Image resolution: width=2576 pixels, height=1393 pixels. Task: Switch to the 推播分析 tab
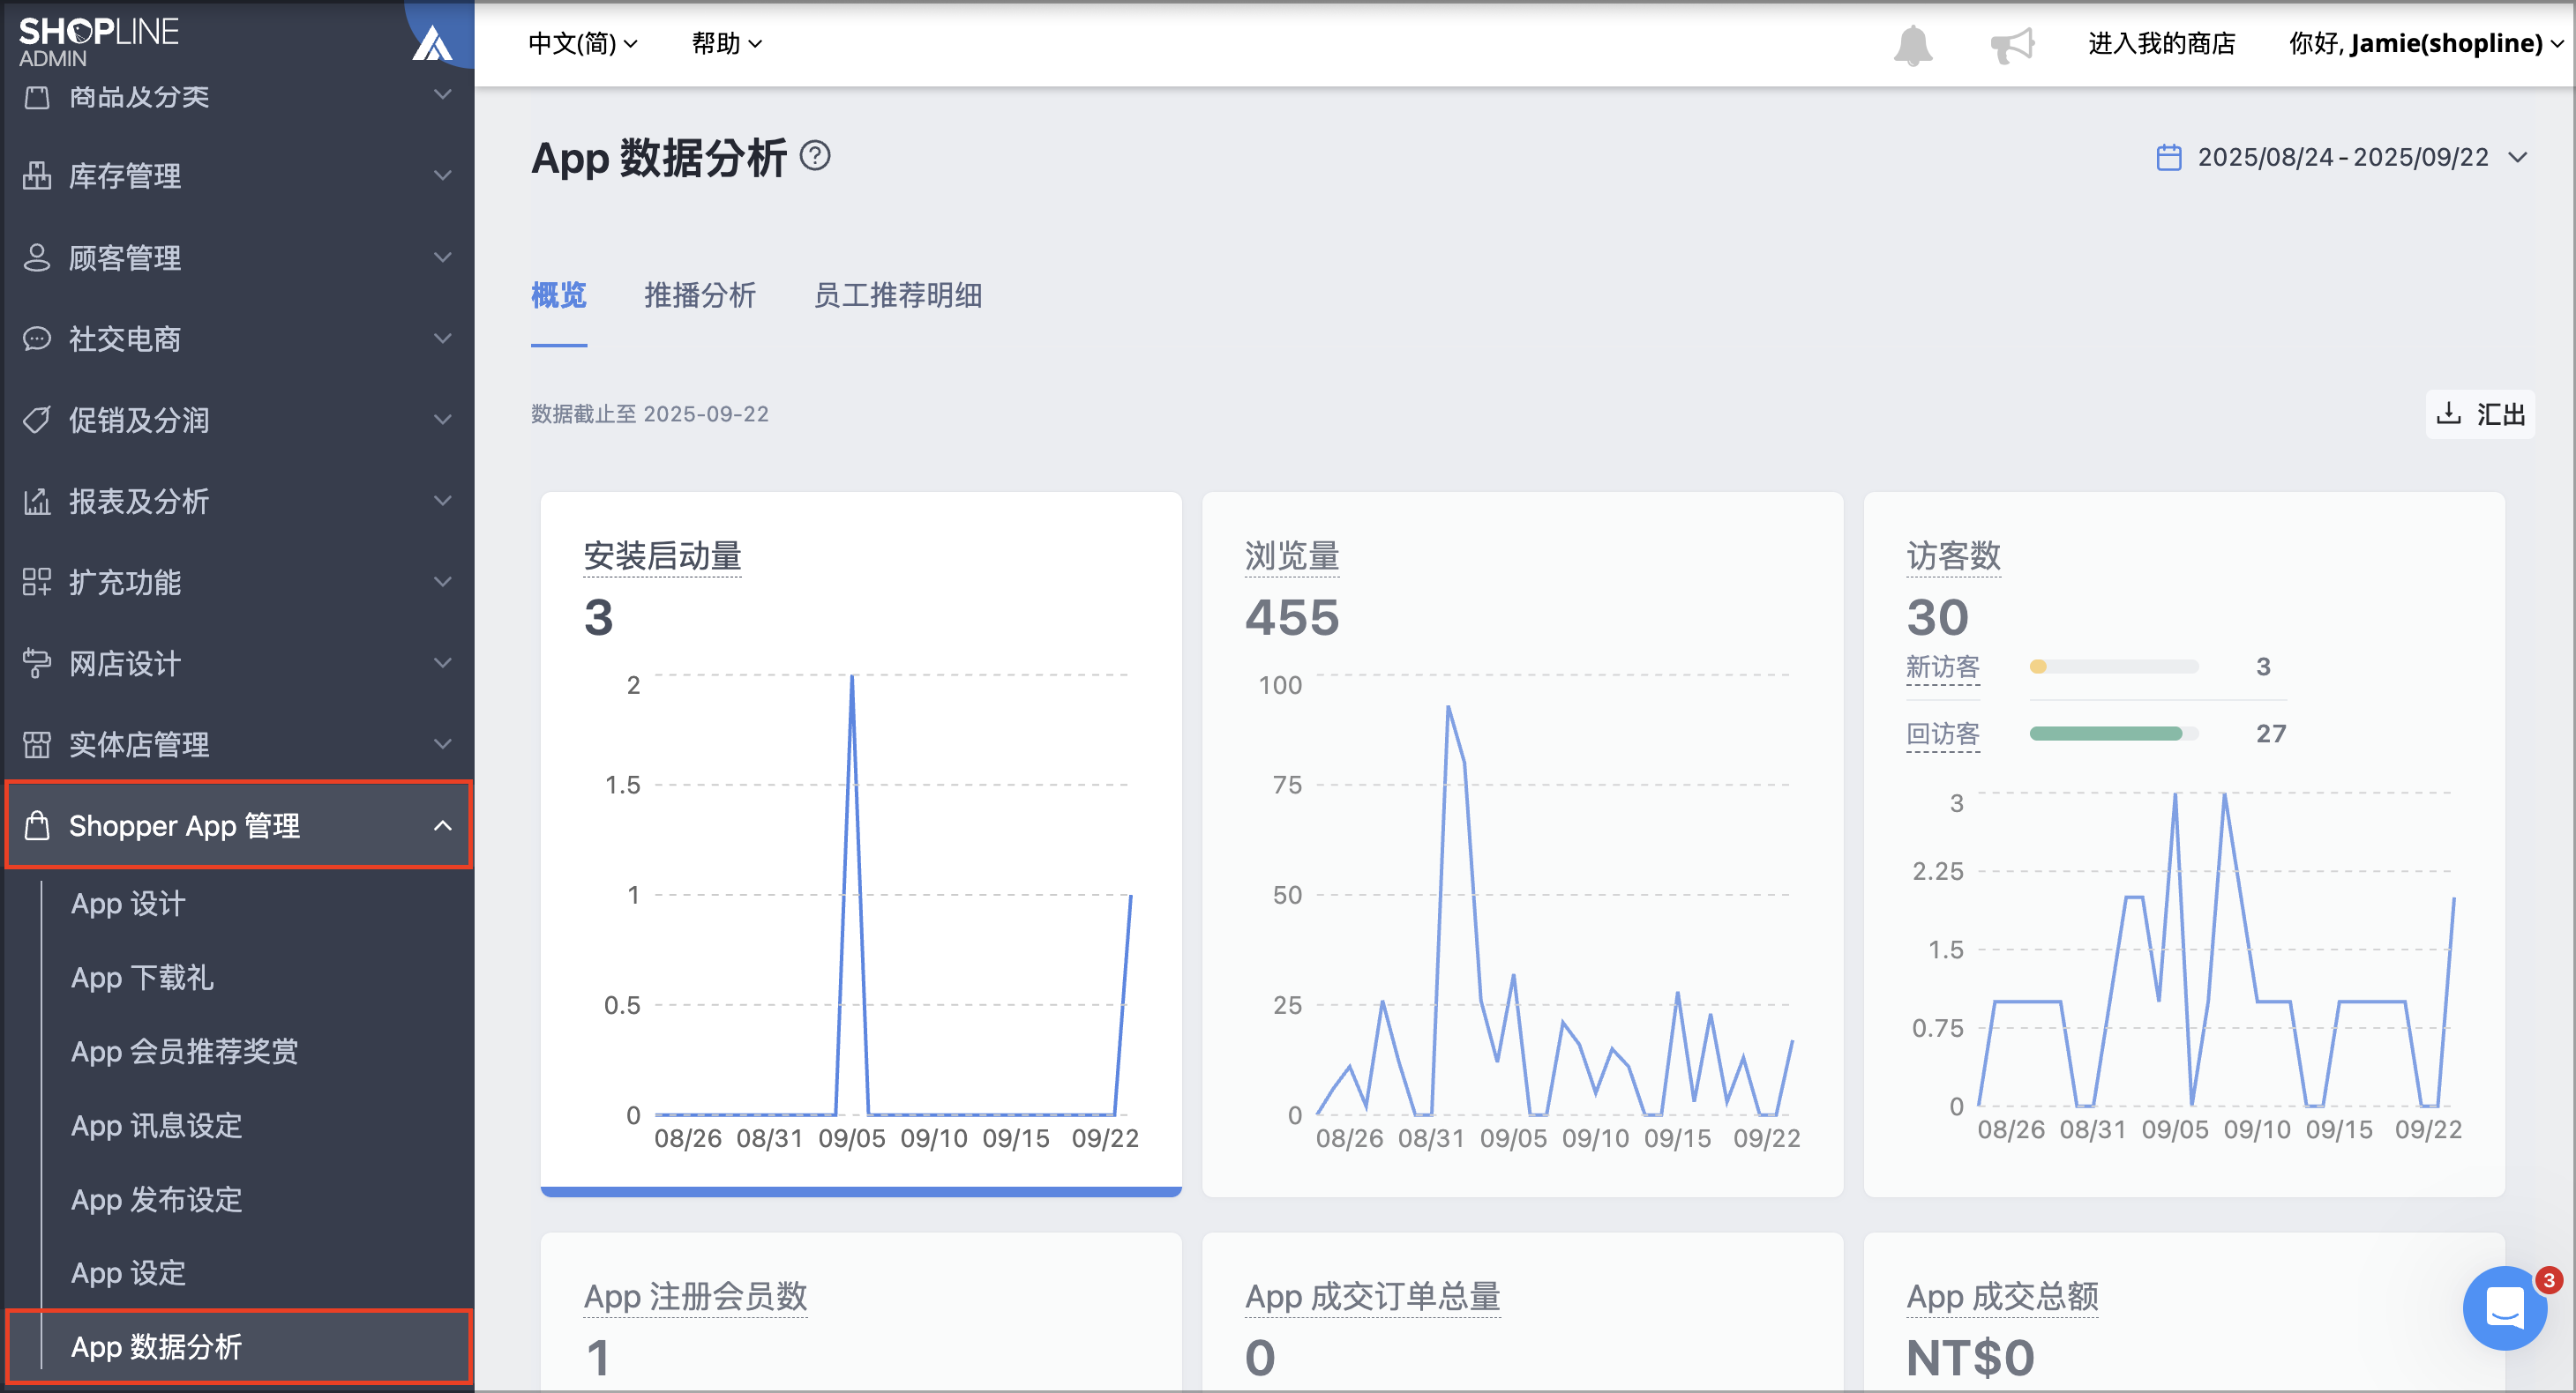click(700, 295)
